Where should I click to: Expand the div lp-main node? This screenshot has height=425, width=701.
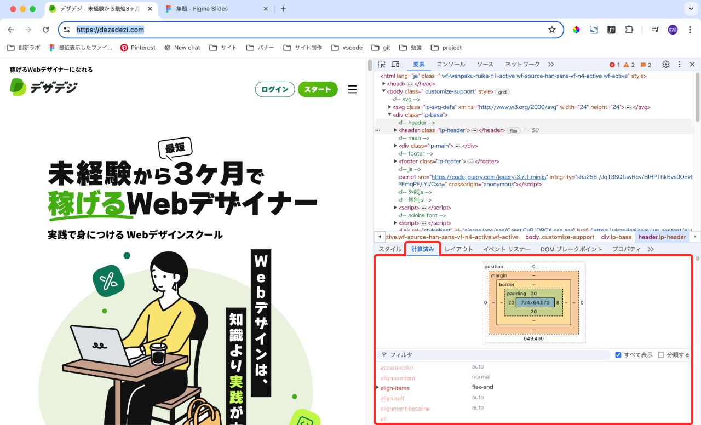coord(395,146)
